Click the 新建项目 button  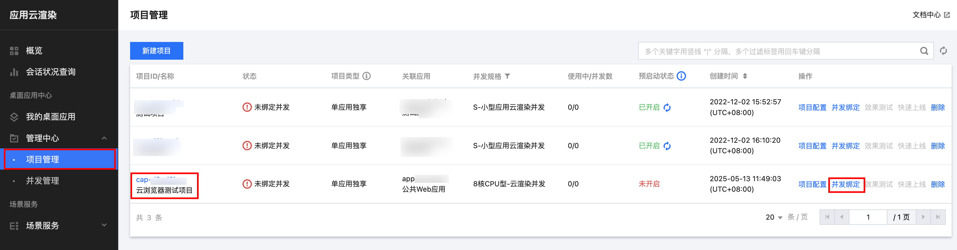coord(156,51)
